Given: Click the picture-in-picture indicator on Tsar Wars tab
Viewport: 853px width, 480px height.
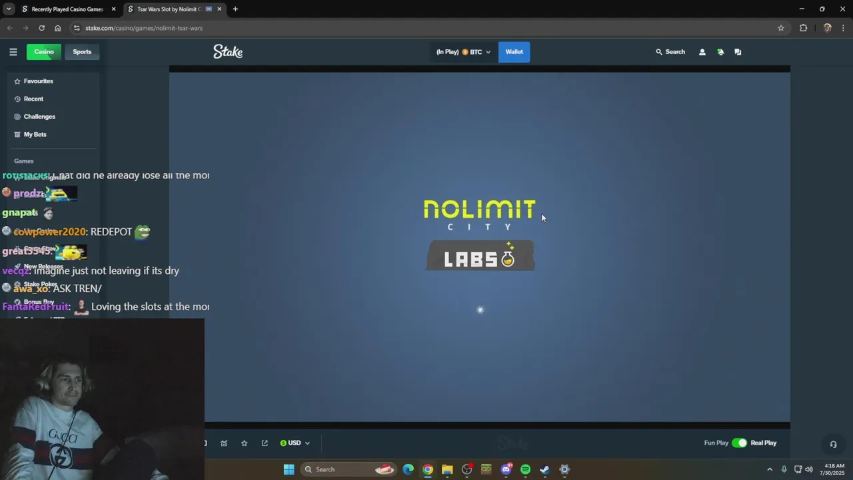Looking at the screenshot, I should [x=209, y=9].
